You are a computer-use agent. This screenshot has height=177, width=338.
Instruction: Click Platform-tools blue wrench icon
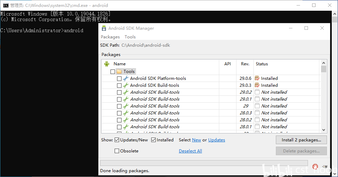click(126, 78)
